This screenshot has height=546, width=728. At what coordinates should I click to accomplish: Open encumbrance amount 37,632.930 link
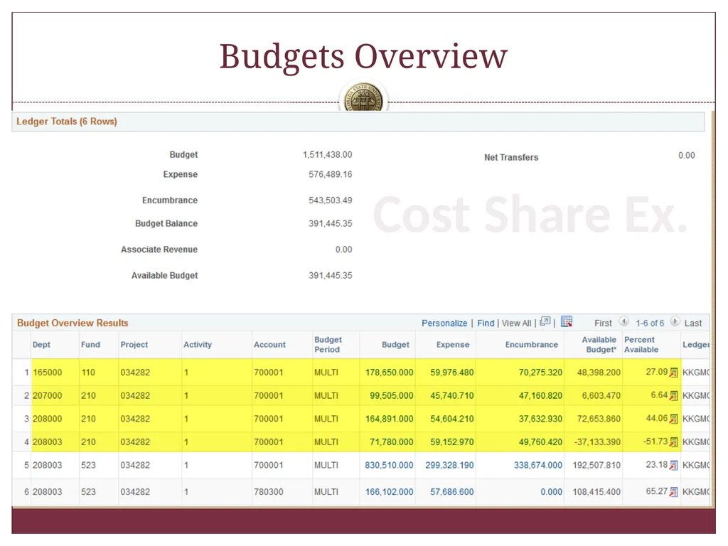[540, 419]
